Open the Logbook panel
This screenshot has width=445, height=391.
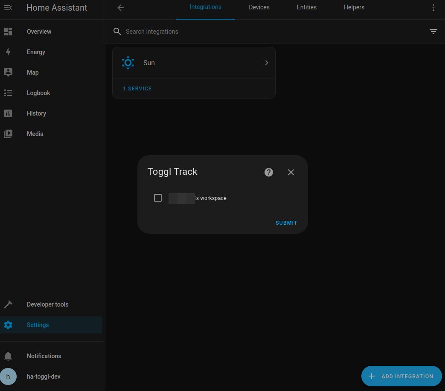(51, 93)
